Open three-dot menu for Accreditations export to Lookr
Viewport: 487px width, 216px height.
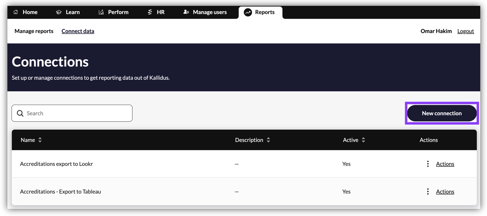tap(428, 164)
